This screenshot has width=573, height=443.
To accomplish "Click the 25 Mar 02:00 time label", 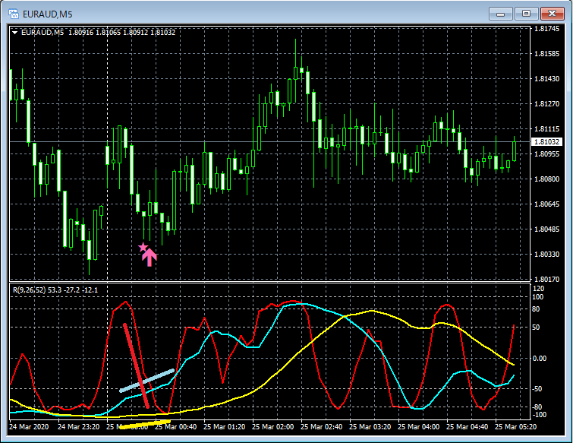I will tap(273, 427).
